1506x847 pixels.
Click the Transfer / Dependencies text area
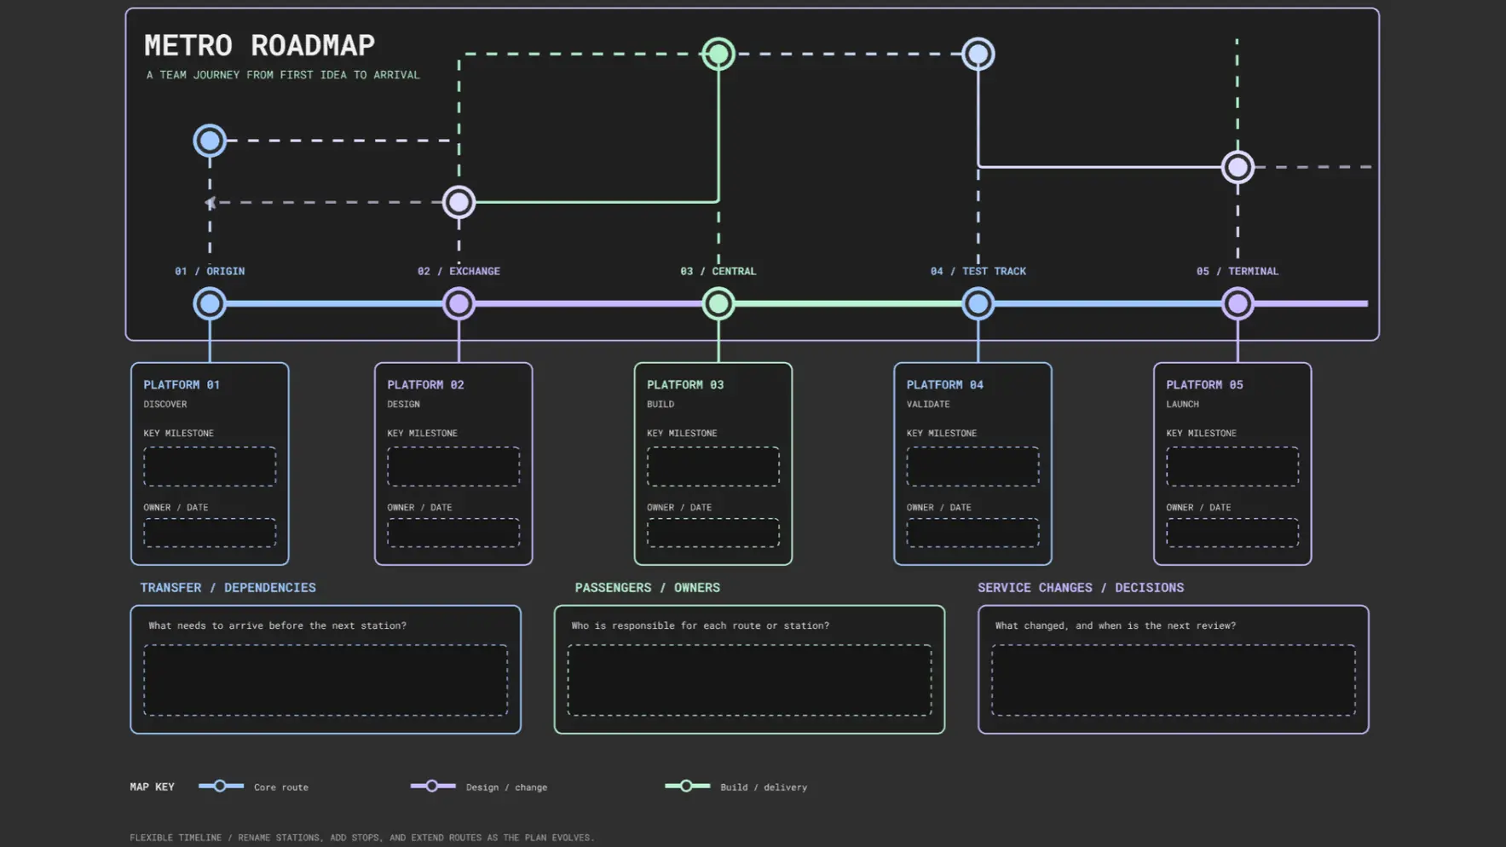pos(326,680)
